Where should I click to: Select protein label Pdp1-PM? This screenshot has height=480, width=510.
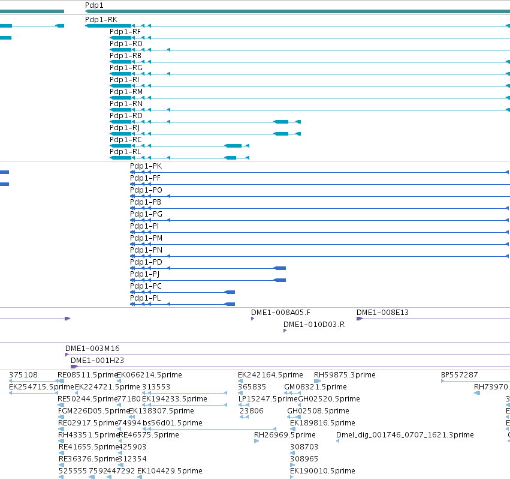pyautogui.click(x=146, y=238)
